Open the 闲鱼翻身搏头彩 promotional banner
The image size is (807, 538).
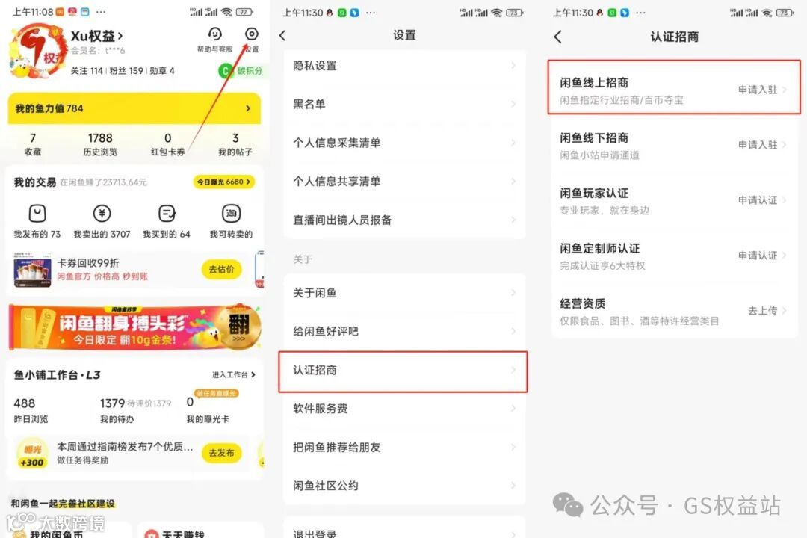pyautogui.click(x=134, y=327)
